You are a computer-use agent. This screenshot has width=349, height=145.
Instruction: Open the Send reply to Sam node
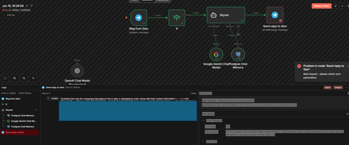[275, 15]
